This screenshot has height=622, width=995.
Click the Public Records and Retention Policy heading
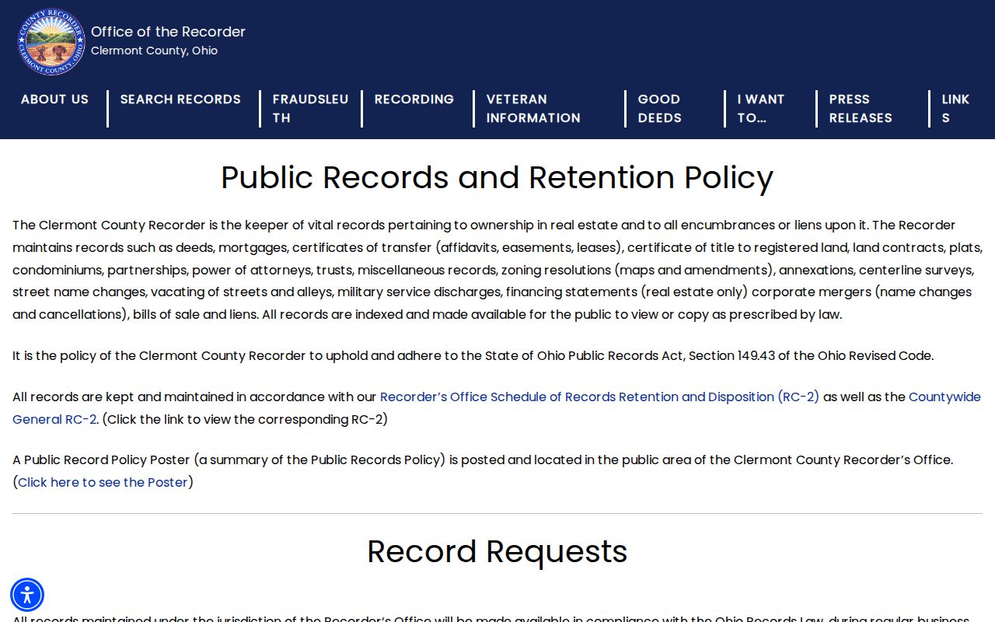(497, 177)
